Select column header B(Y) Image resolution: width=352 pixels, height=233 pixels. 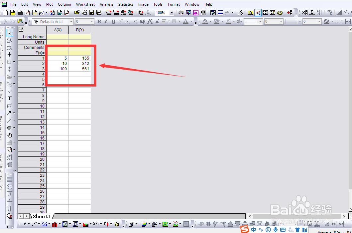tap(80, 30)
